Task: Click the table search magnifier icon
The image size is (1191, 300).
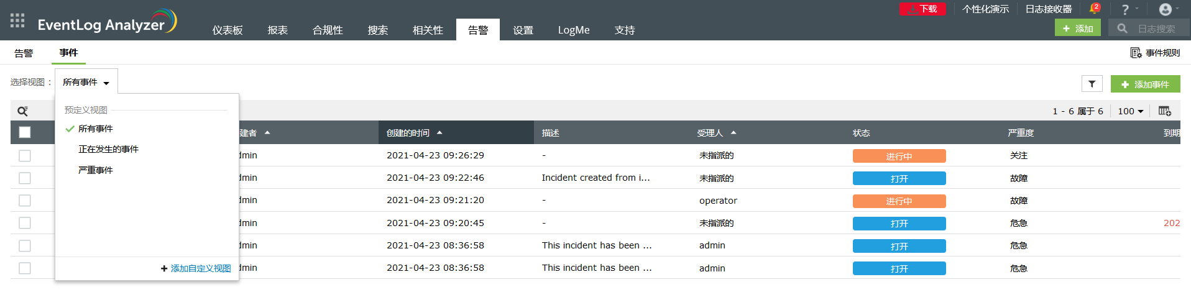Action: [22, 111]
